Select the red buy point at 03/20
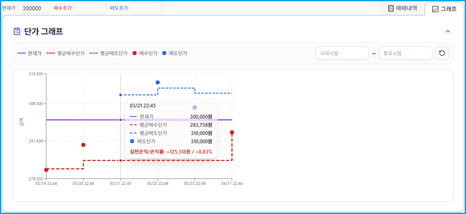466x214 pixels. pyautogui.click(x=83, y=145)
